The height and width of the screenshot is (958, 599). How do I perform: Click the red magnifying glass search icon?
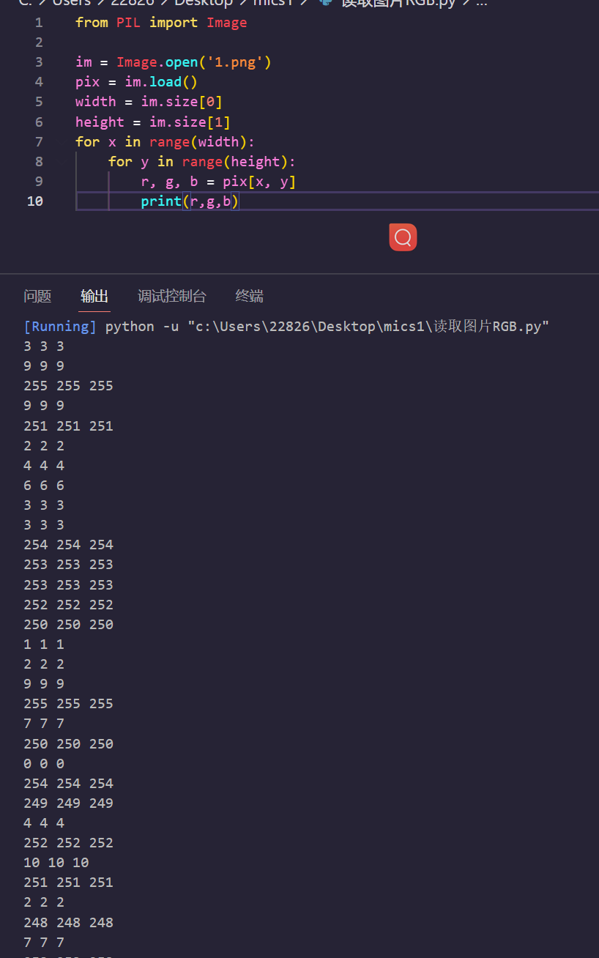click(x=402, y=237)
